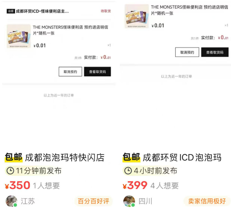Click the clock icon beside 4小时前发布
The width and height of the screenshot is (231, 214).
click(128, 171)
